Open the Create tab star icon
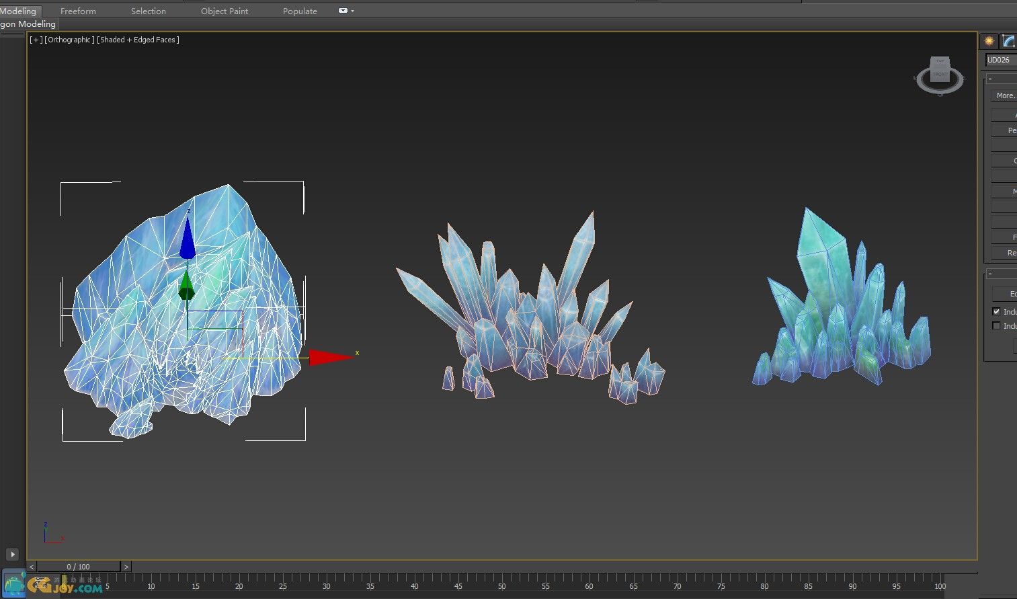The image size is (1017, 599). pyautogui.click(x=989, y=41)
